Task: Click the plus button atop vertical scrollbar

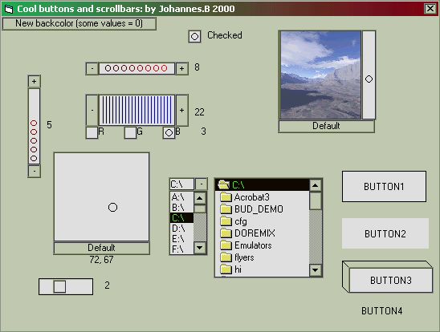Action: pyautogui.click(x=35, y=82)
